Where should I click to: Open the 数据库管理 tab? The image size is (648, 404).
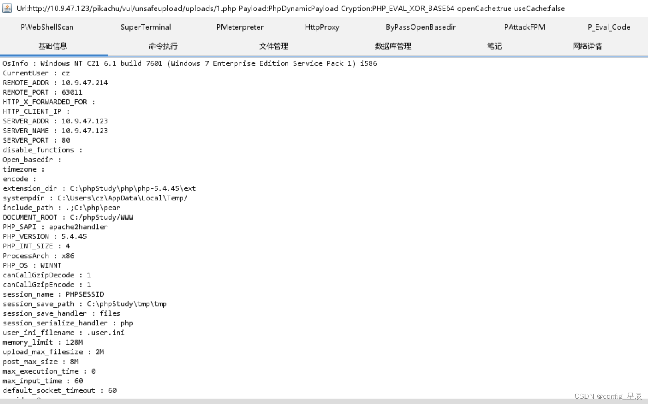point(393,46)
